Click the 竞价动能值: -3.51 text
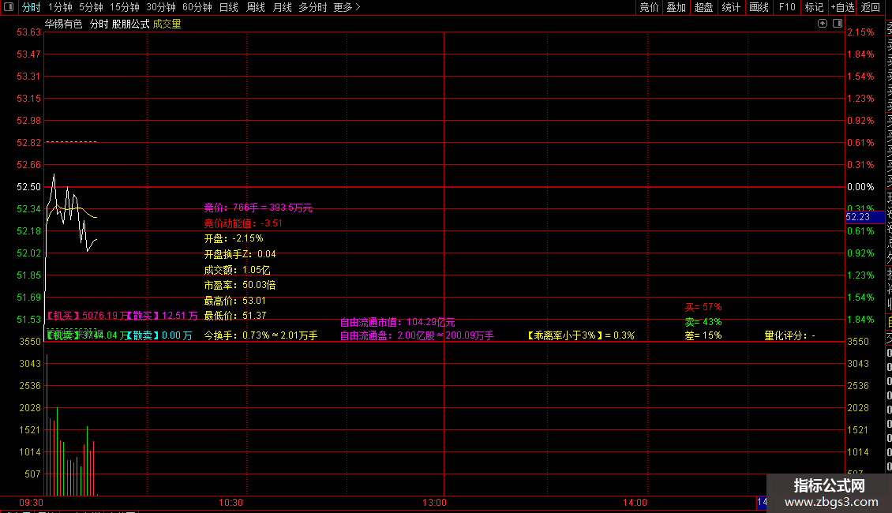 (243, 223)
